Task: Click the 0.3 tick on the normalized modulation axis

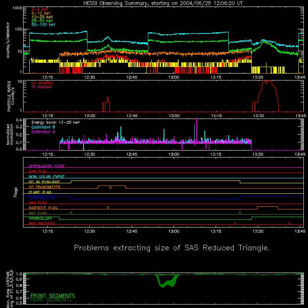Action: [x=19, y=127]
